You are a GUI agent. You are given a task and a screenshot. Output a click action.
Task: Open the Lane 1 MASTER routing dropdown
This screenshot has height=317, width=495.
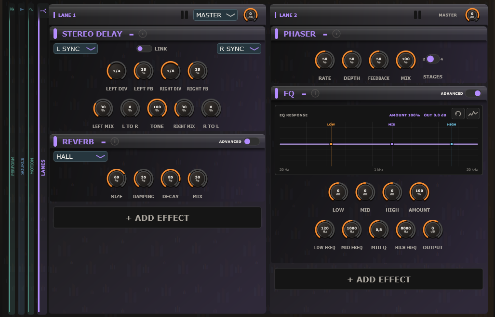tap(215, 15)
